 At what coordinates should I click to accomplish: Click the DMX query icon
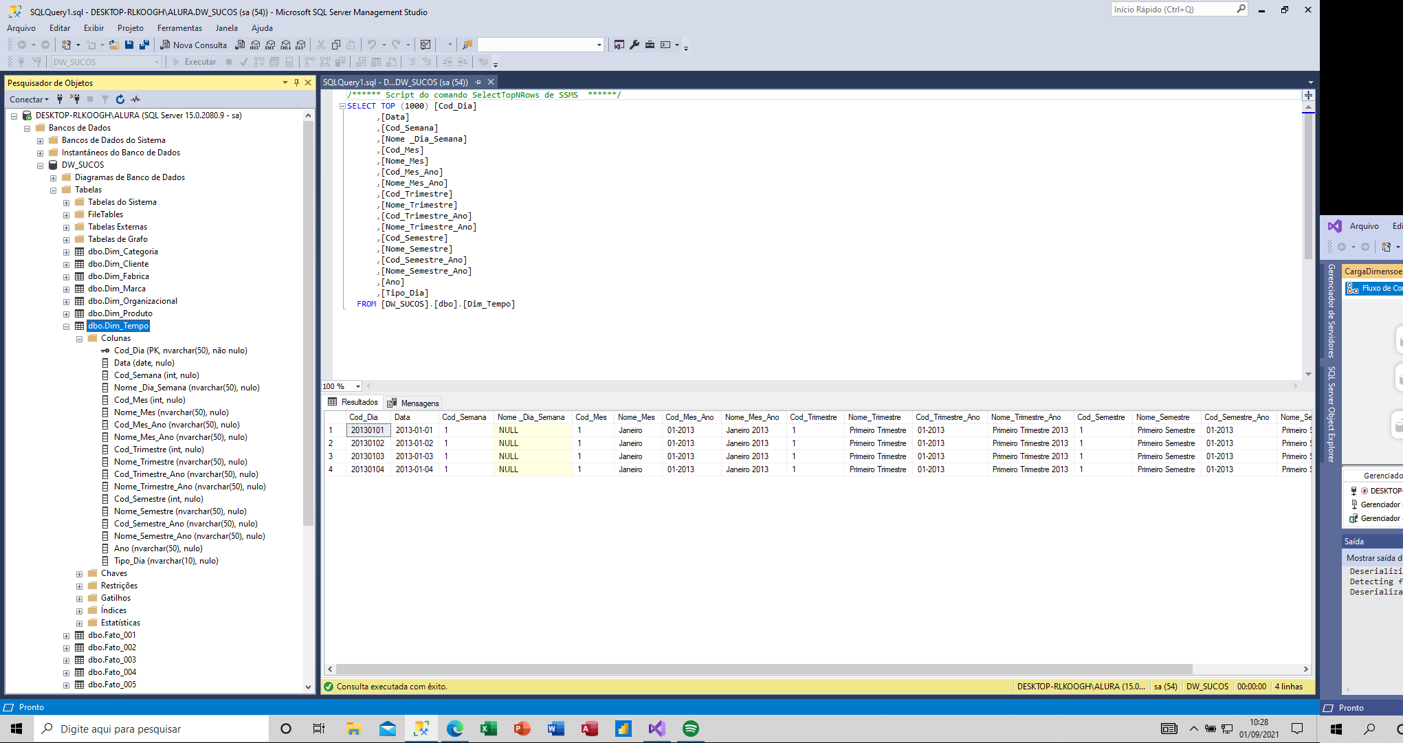(x=270, y=45)
